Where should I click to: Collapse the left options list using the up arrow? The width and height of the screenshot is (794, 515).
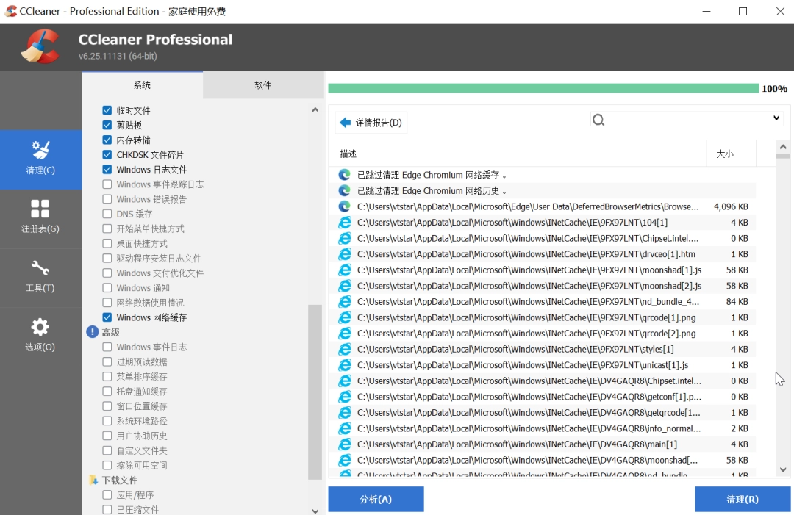click(315, 109)
